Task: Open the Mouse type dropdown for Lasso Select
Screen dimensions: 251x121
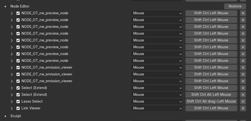Action: (x=156, y=101)
